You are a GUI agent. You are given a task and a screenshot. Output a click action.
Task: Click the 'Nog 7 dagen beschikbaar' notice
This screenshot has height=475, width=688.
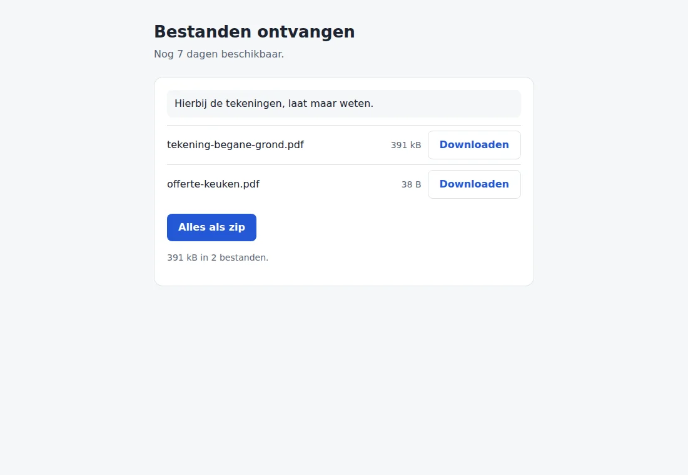click(x=219, y=54)
